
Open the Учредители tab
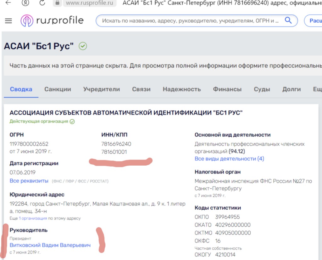(102, 89)
